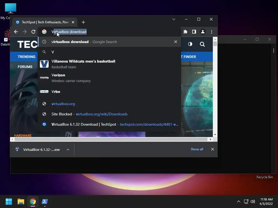Close the downloads bar
This screenshot has width=278, height=208.
pyautogui.click(x=212, y=149)
